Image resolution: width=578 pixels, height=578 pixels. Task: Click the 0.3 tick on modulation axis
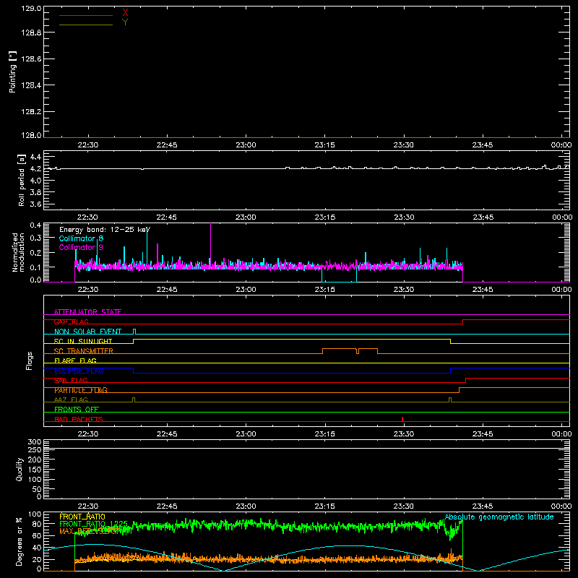tap(35, 238)
